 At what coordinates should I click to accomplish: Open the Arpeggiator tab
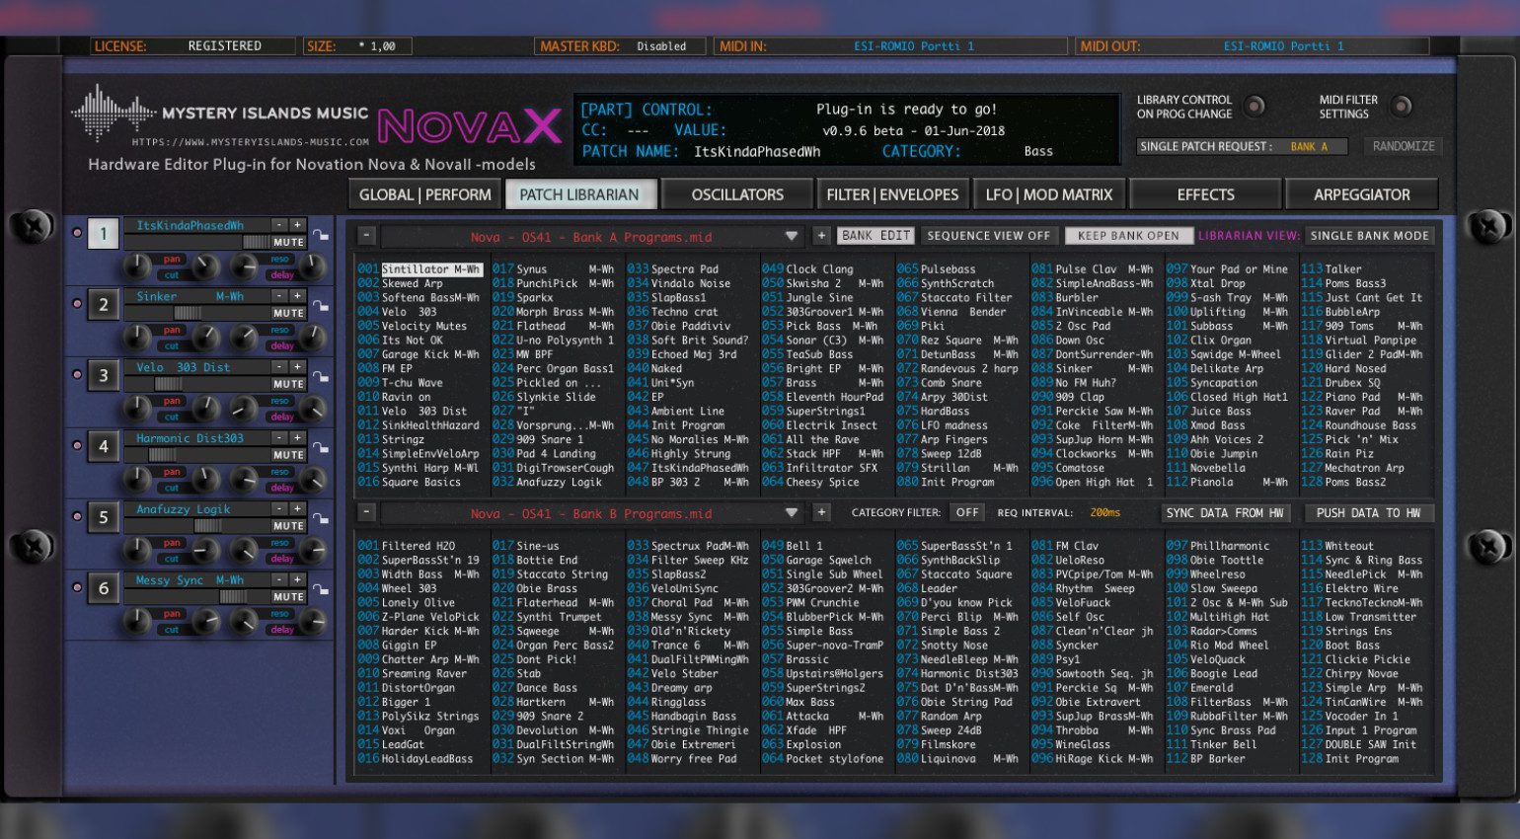tap(1361, 194)
